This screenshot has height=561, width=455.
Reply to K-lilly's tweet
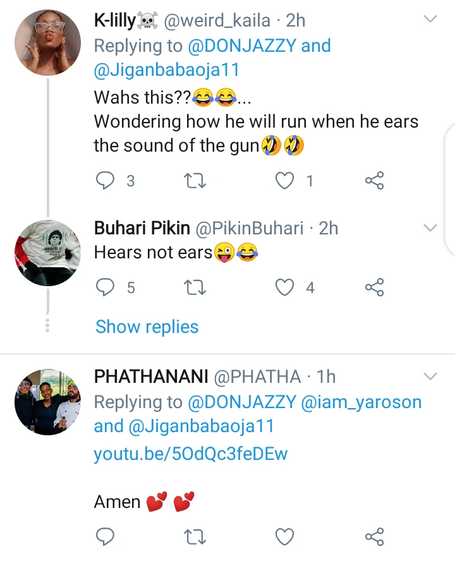104,181
